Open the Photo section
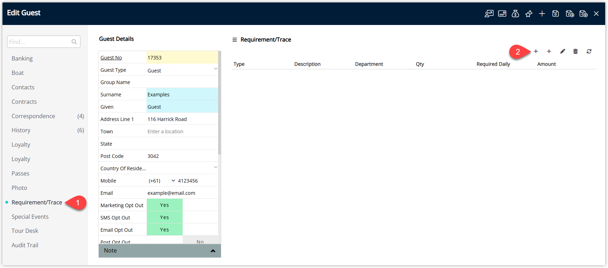The width and height of the screenshot is (608, 268). pos(19,188)
